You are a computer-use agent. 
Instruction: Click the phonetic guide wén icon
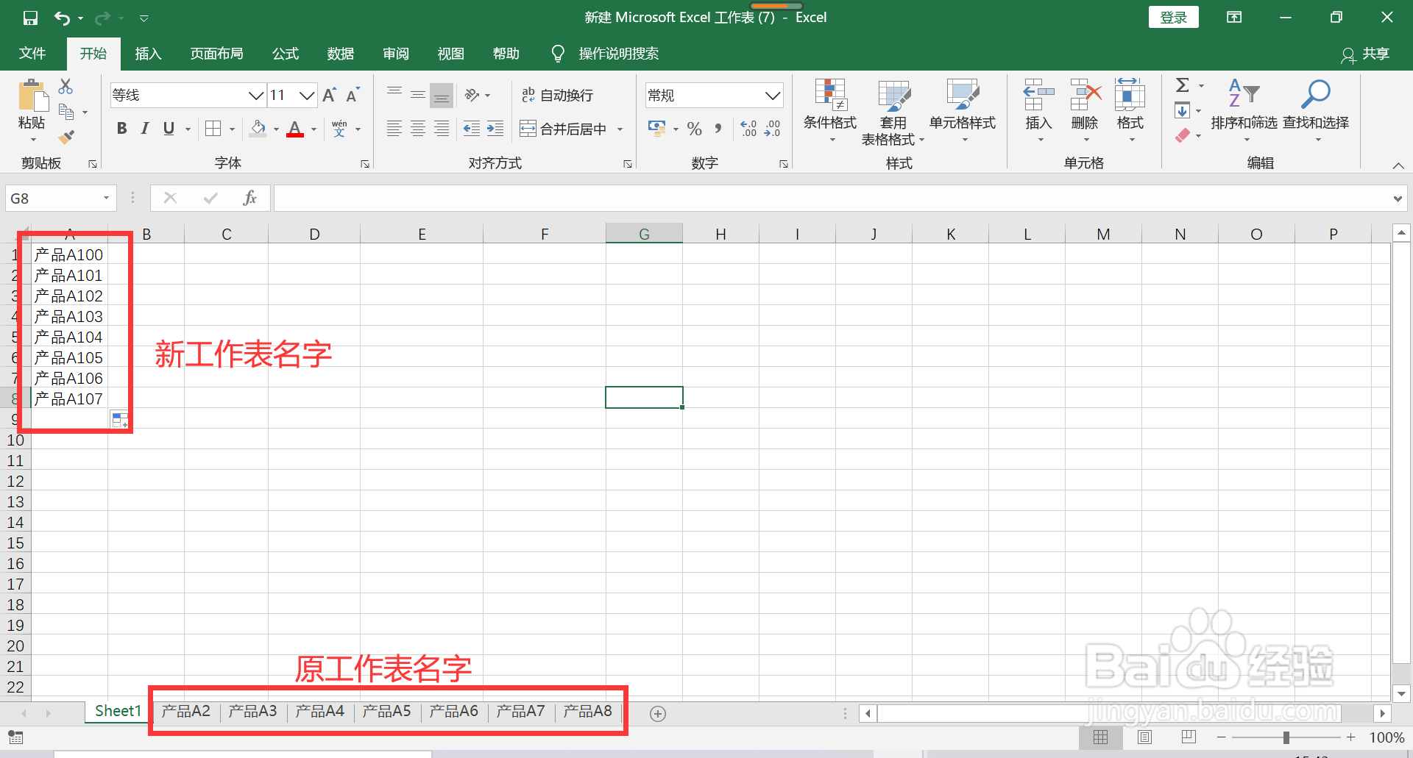(x=339, y=129)
